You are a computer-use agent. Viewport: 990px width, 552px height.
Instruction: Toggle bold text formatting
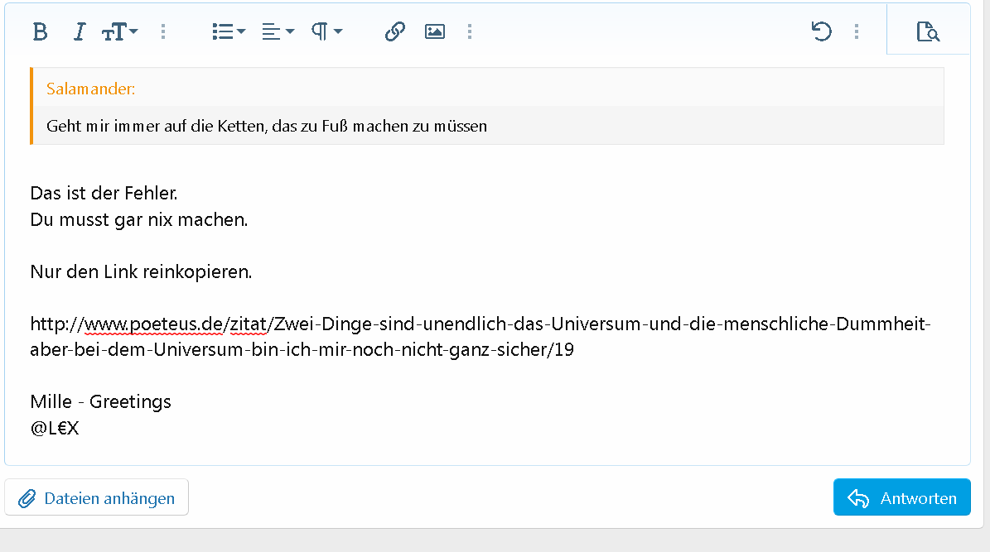[x=40, y=31]
